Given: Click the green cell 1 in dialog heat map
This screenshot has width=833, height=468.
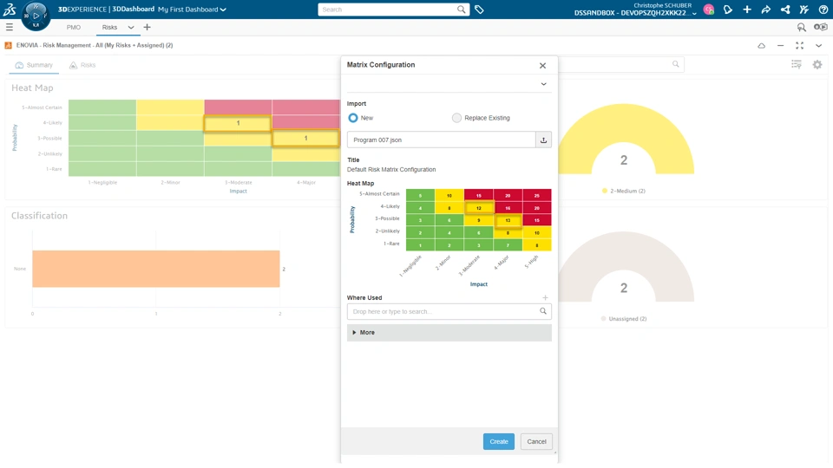Looking at the screenshot, I should (420, 245).
